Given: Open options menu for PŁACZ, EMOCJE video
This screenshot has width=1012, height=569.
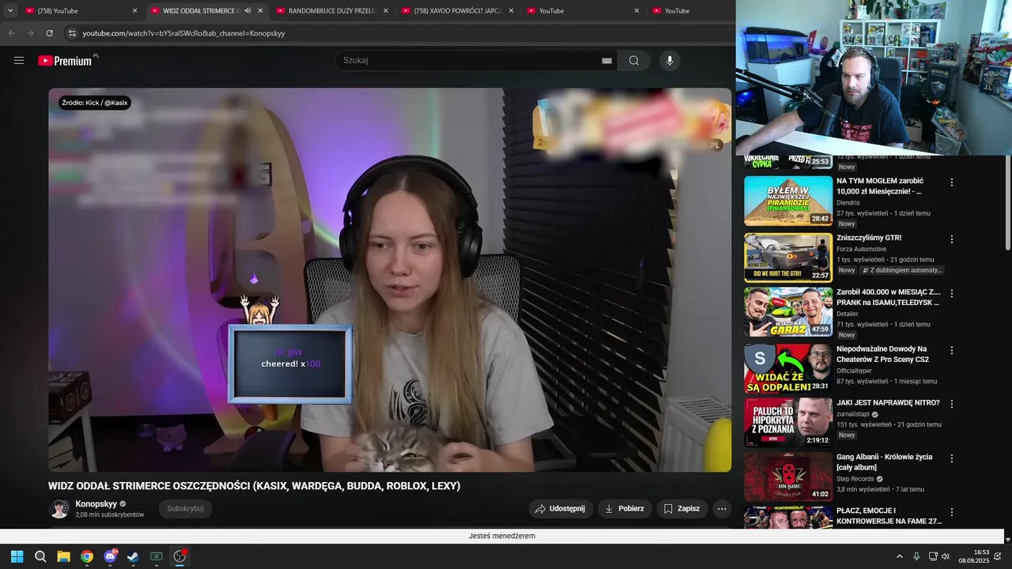Looking at the screenshot, I should point(952,512).
